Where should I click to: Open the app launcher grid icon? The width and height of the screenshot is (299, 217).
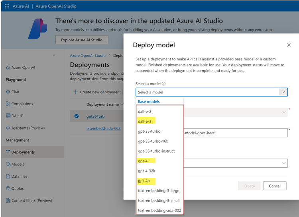tap(7, 6)
